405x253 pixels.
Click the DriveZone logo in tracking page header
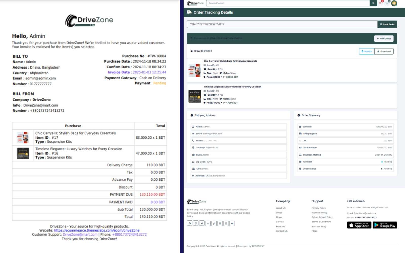[195, 3]
